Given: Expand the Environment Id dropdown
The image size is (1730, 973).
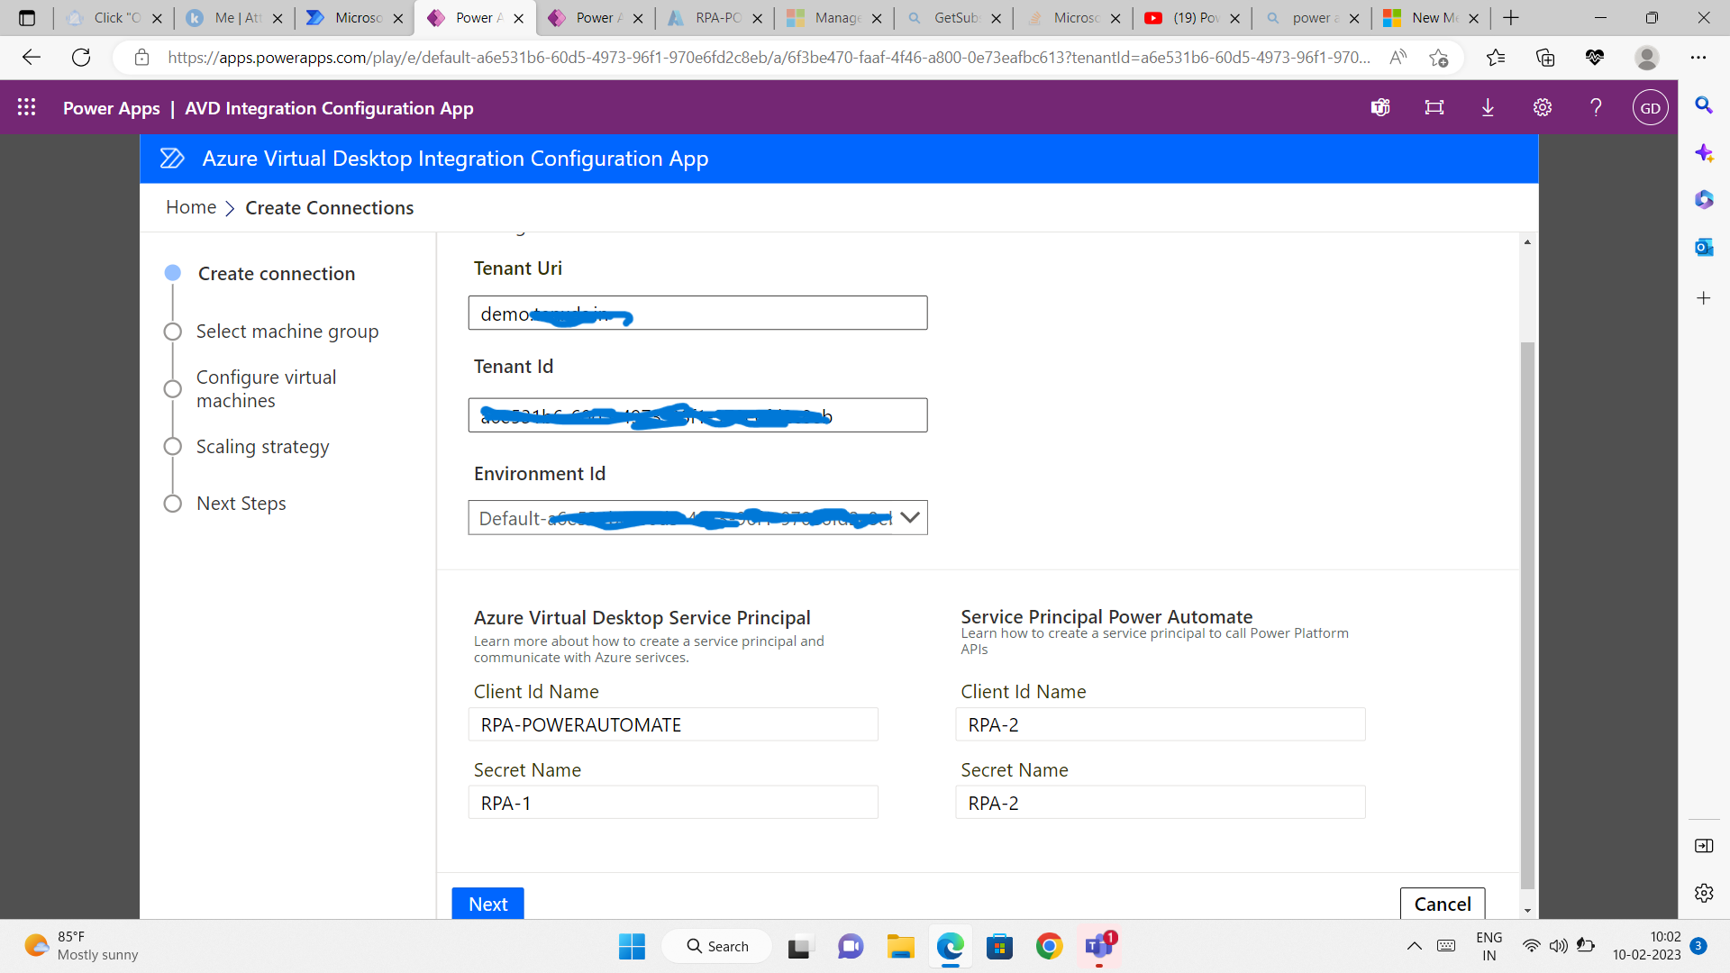Looking at the screenshot, I should 909,518.
